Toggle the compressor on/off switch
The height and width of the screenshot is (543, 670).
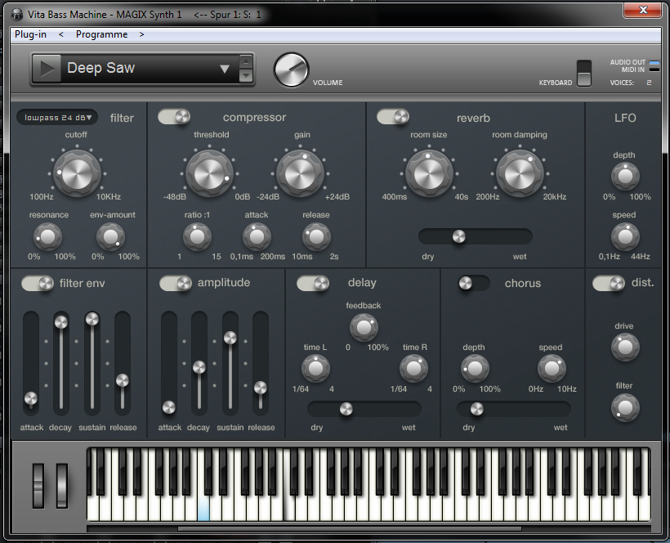pyautogui.click(x=174, y=118)
